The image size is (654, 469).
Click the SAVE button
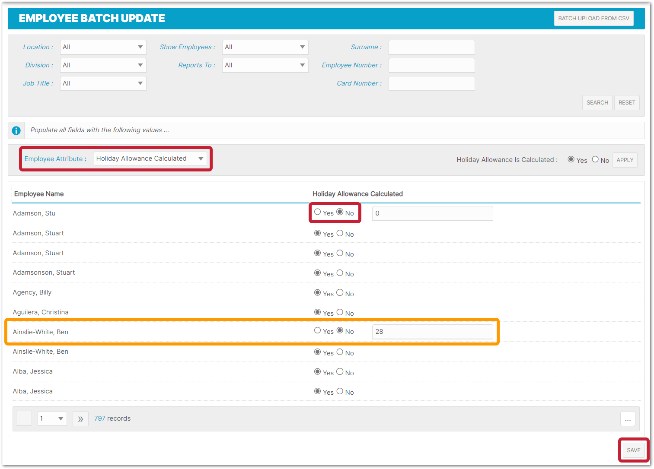click(633, 450)
